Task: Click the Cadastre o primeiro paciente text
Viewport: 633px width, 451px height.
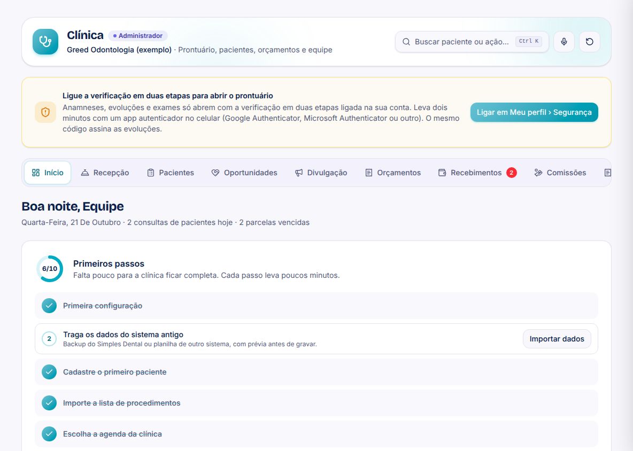Action: coord(114,372)
